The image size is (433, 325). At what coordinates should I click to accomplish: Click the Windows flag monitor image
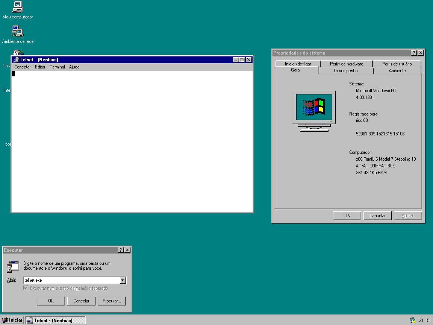tap(314, 111)
